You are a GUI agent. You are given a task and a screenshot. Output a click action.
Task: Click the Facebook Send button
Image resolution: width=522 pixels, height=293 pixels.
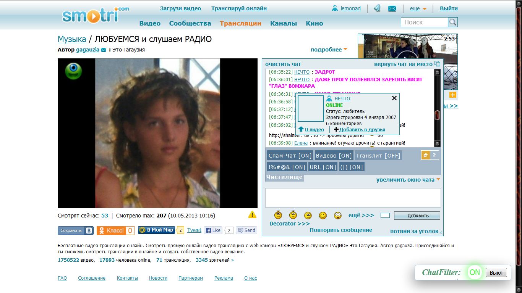click(x=246, y=230)
